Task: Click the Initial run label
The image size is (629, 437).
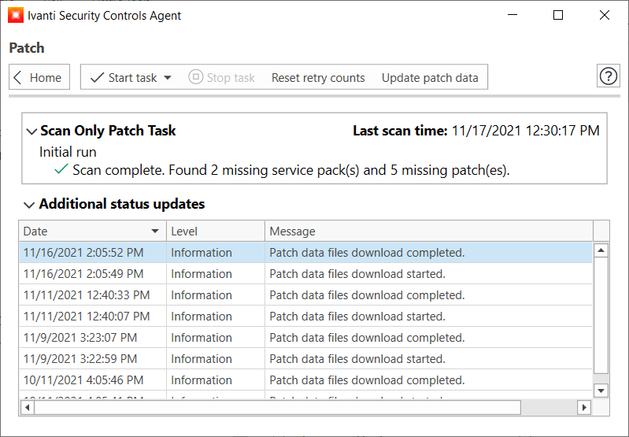Action: coord(68,152)
